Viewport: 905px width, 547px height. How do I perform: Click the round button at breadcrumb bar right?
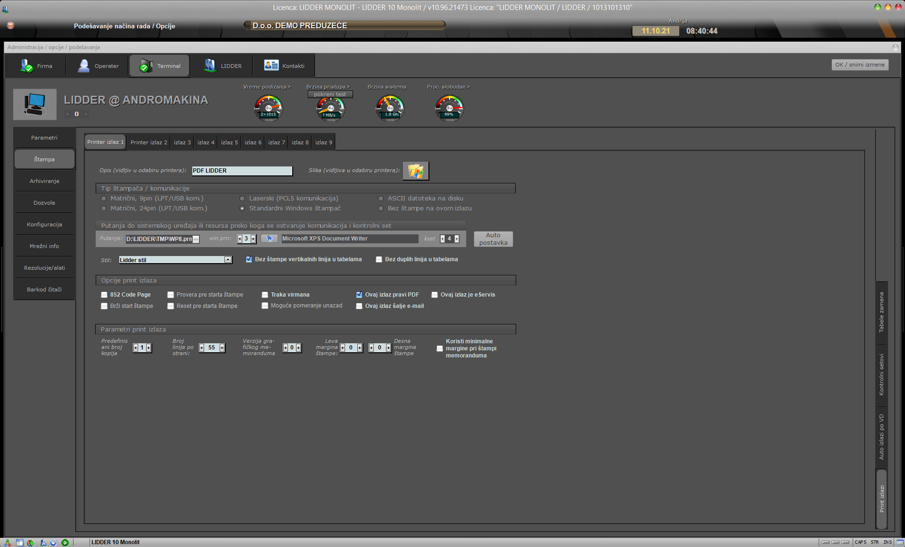click(895, 47)
